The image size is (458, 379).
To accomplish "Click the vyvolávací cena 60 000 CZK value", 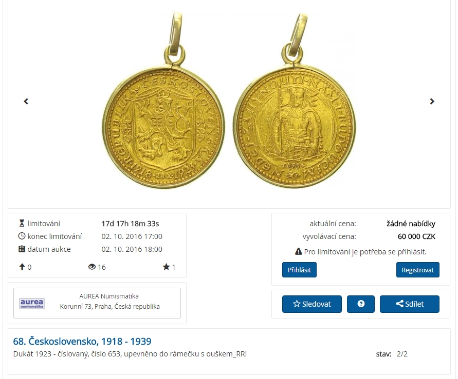I will [x=416, y=236].
